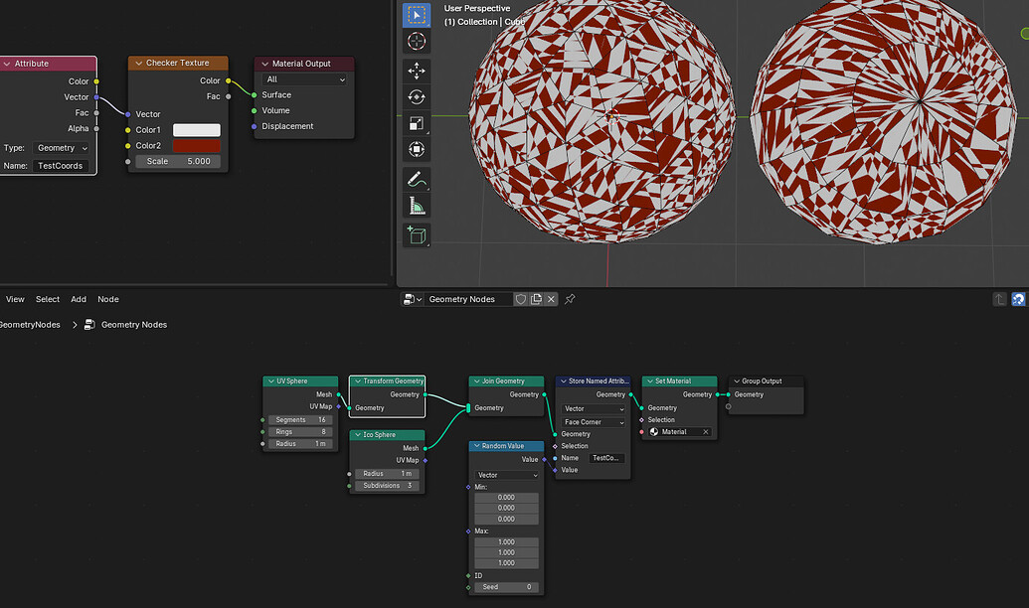This screenshot has width=1029, height=608.
Task: Click the Seed 0 field in Random Value
Action: [x=506, y=587]
